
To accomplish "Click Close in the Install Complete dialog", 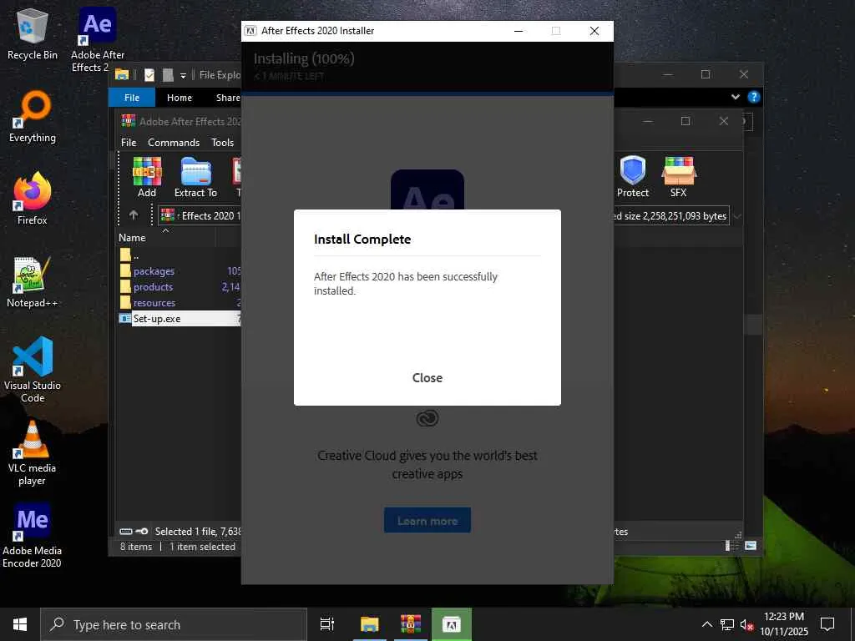I will [427, 378].
